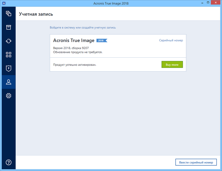Open Settings gear icon in sidebar
222x171 pixels.
click(8, 96)
